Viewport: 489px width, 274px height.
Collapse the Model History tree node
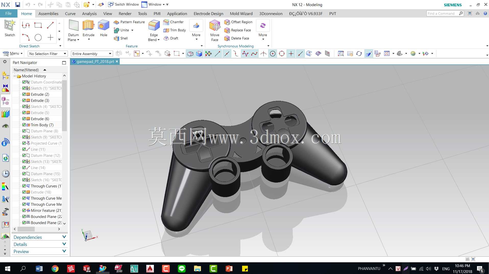point(15,76)
